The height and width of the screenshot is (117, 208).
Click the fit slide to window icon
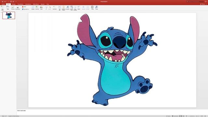pos(205,116)
